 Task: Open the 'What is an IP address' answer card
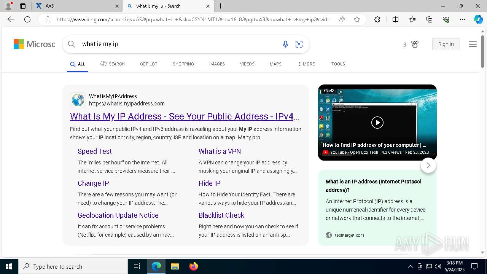coord(377,208)
